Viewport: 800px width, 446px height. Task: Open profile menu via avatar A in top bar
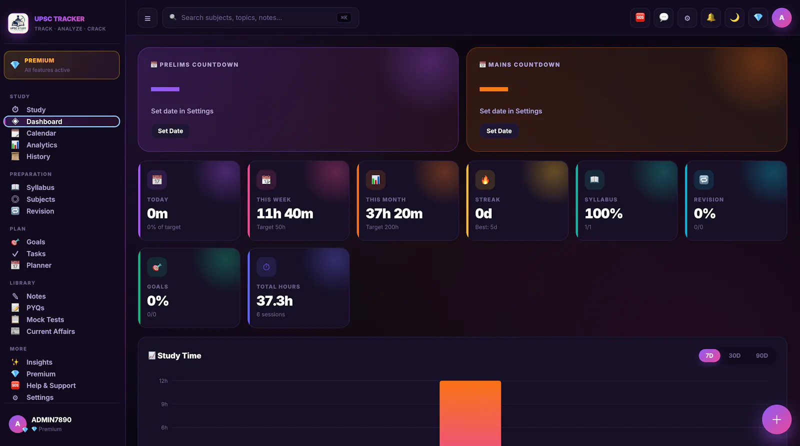pos(781,17)
